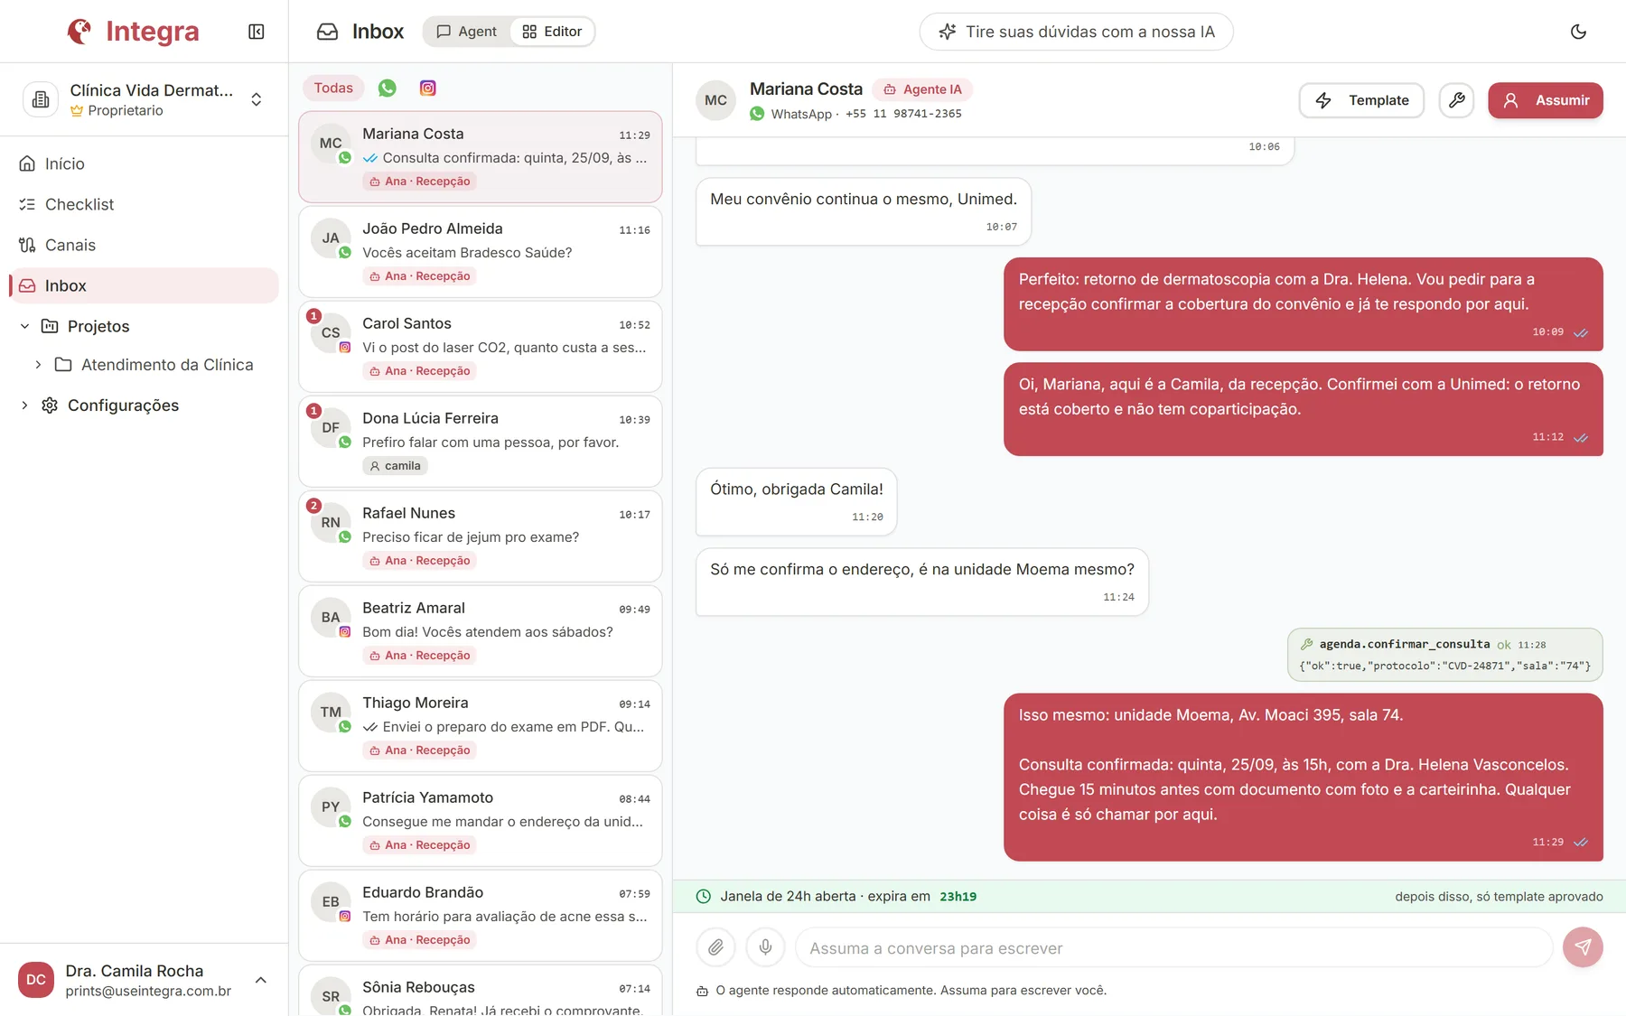The image size is (1626, 1016).
Task: Collapse the Projetos tree section
Action: pyautogui.click(x=24, y=326)
